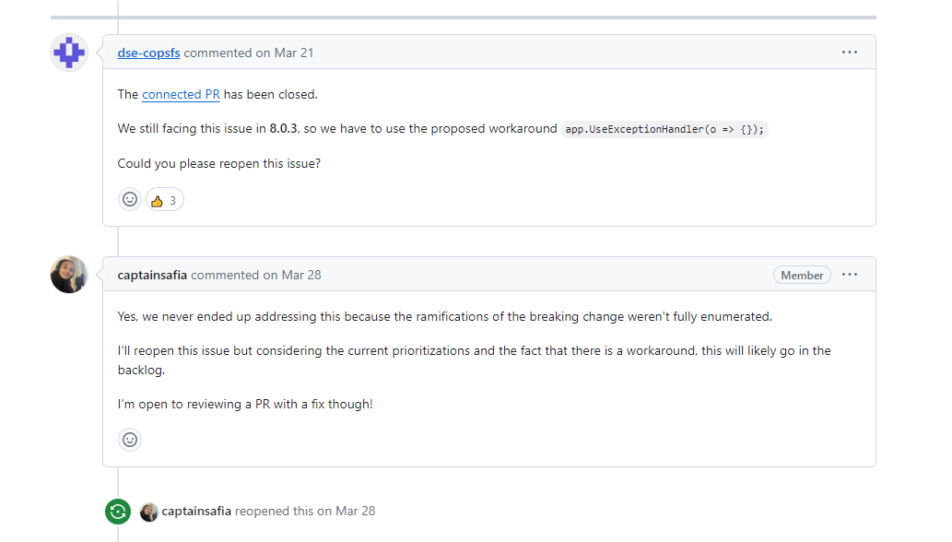
Task: Open the emoji reaction picker on captainsafia's comment
Action: pos(129,440)
